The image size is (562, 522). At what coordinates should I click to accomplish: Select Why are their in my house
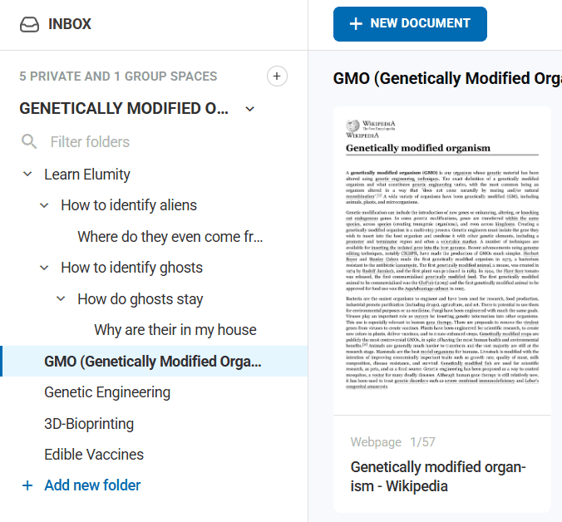tap(175, 330)
